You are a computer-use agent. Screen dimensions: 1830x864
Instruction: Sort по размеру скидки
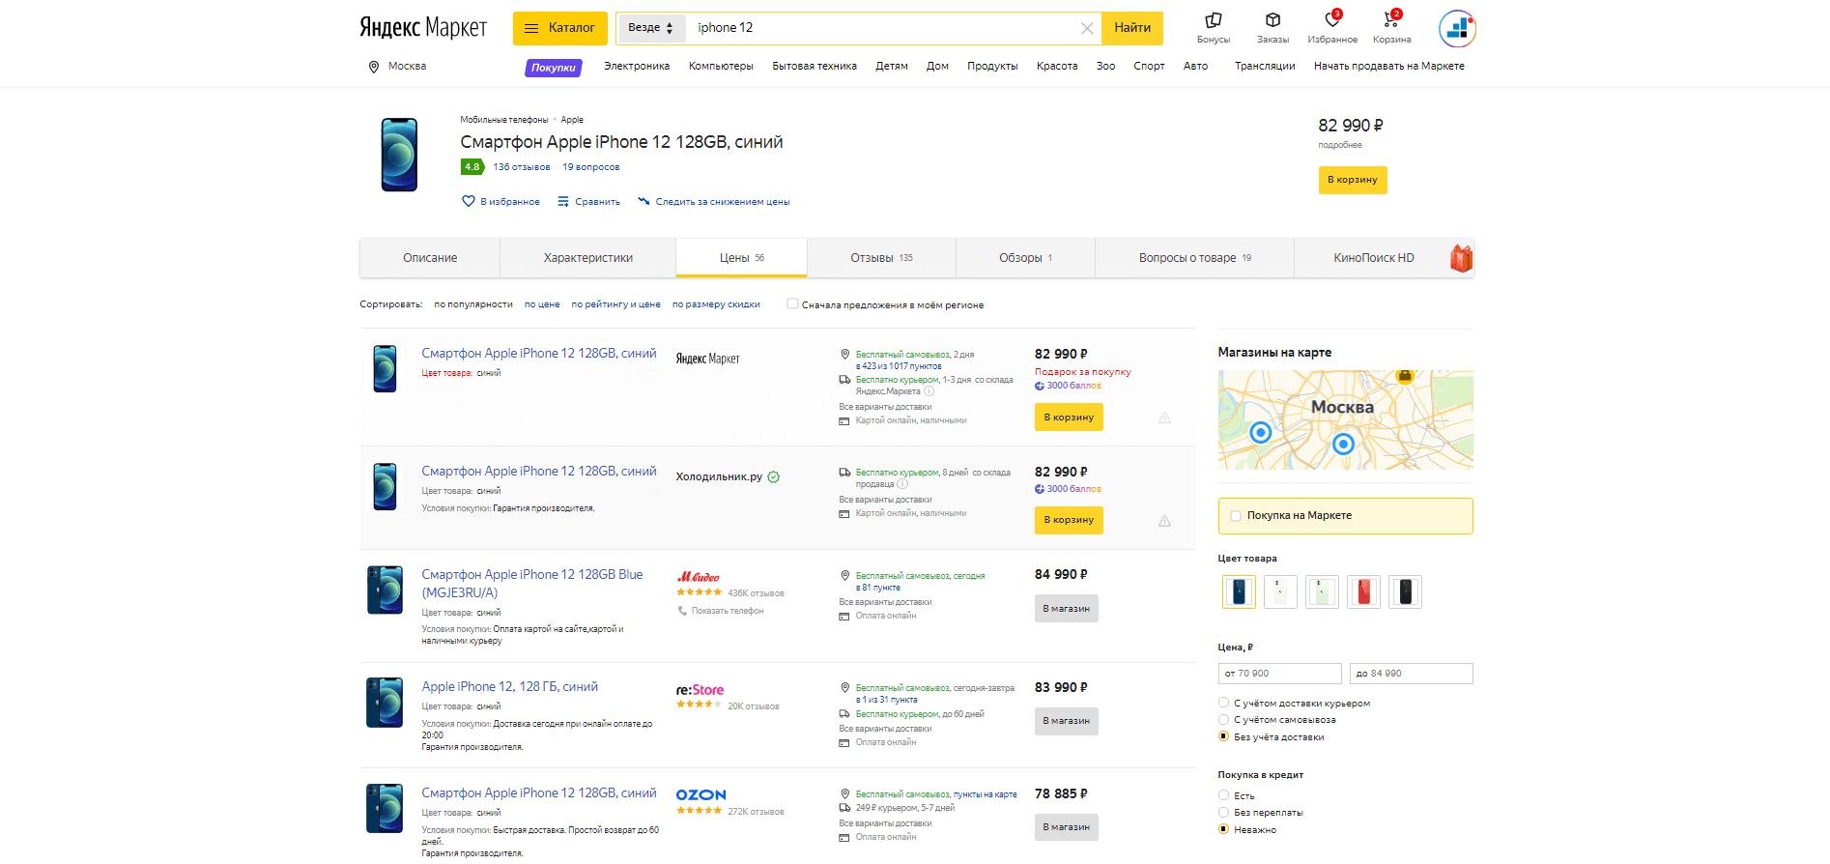click(x=716, y=304)
